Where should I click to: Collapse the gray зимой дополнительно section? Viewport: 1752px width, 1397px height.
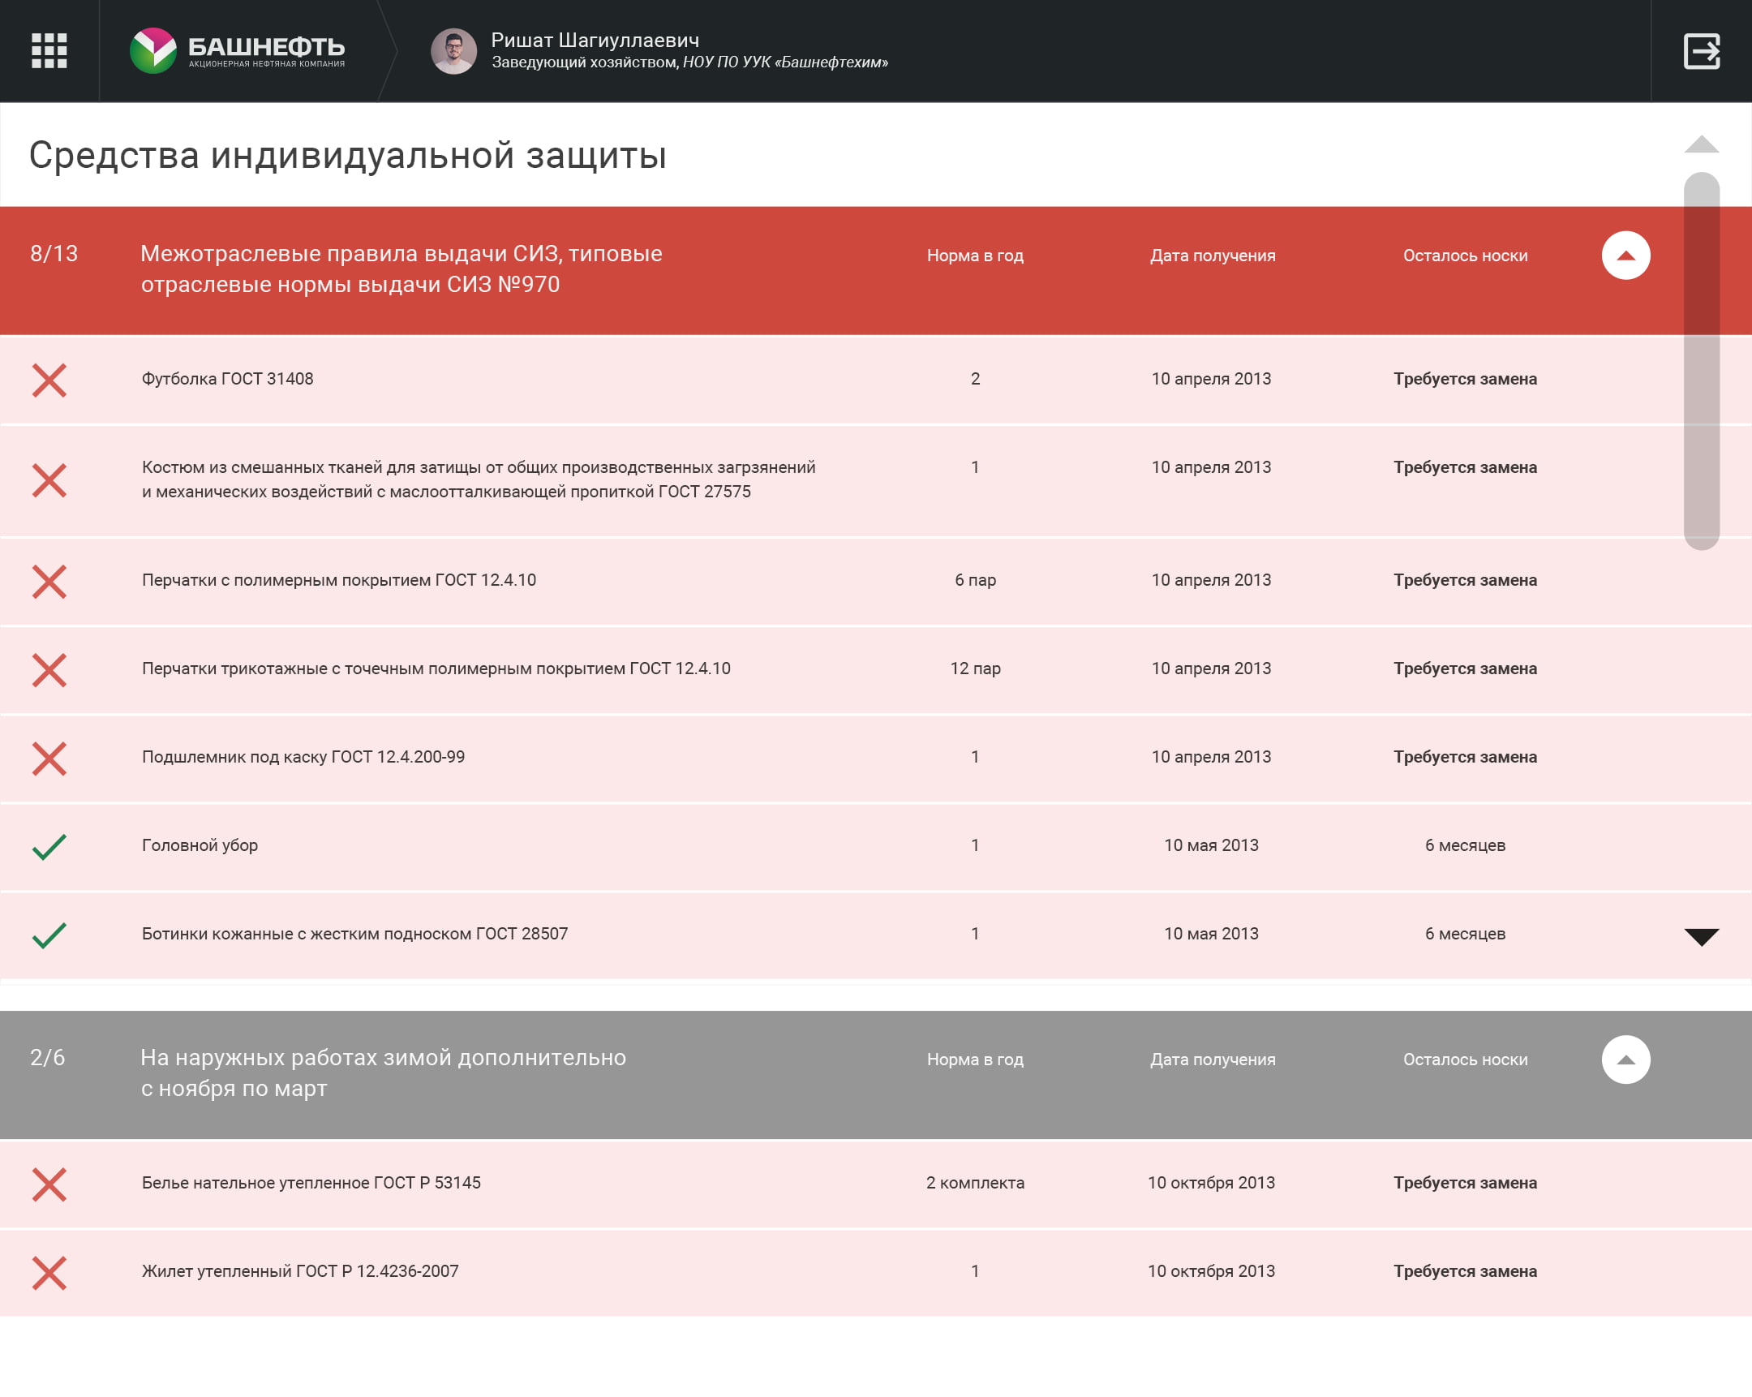[x=1625, y=1059]
